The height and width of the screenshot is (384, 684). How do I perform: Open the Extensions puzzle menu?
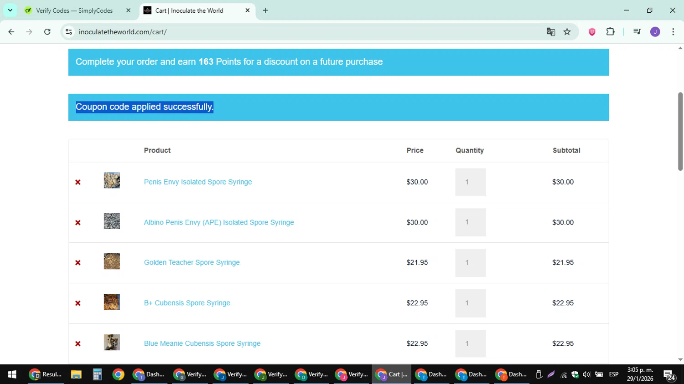(610, 32)
